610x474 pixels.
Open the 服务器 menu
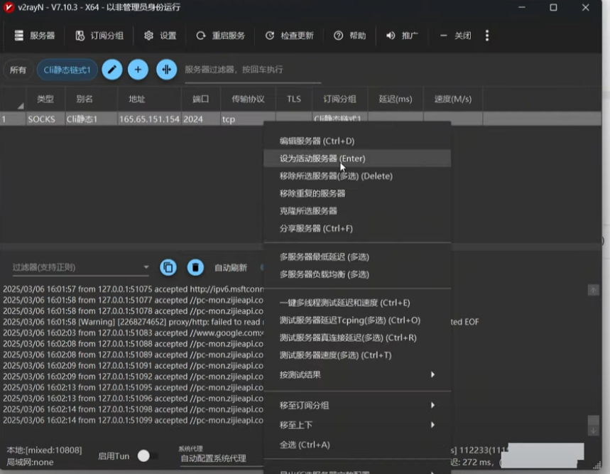coord(35,36)
